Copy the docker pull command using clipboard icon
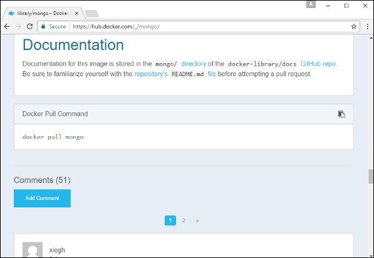The image size is (374, 258). tap(341, 114)
